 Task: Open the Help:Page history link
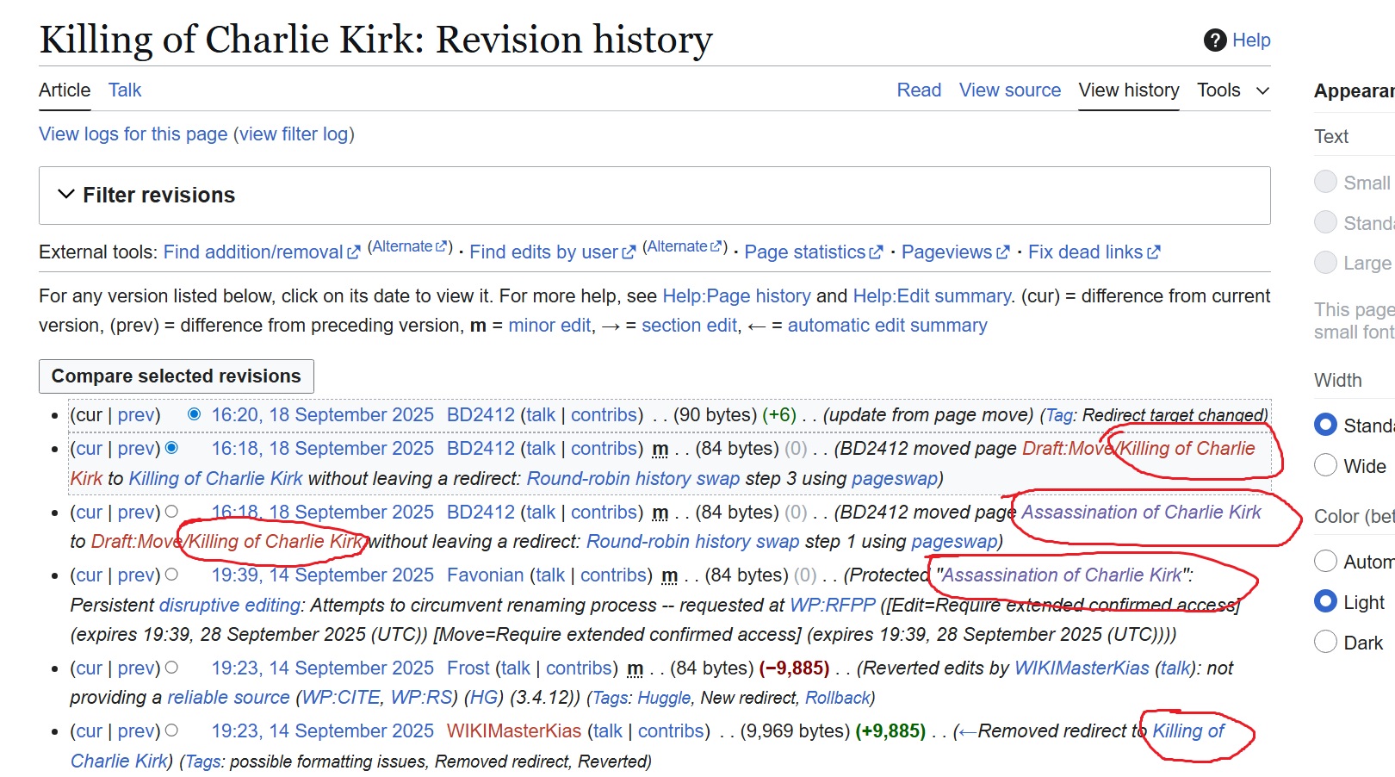click(x=736, y=296)
